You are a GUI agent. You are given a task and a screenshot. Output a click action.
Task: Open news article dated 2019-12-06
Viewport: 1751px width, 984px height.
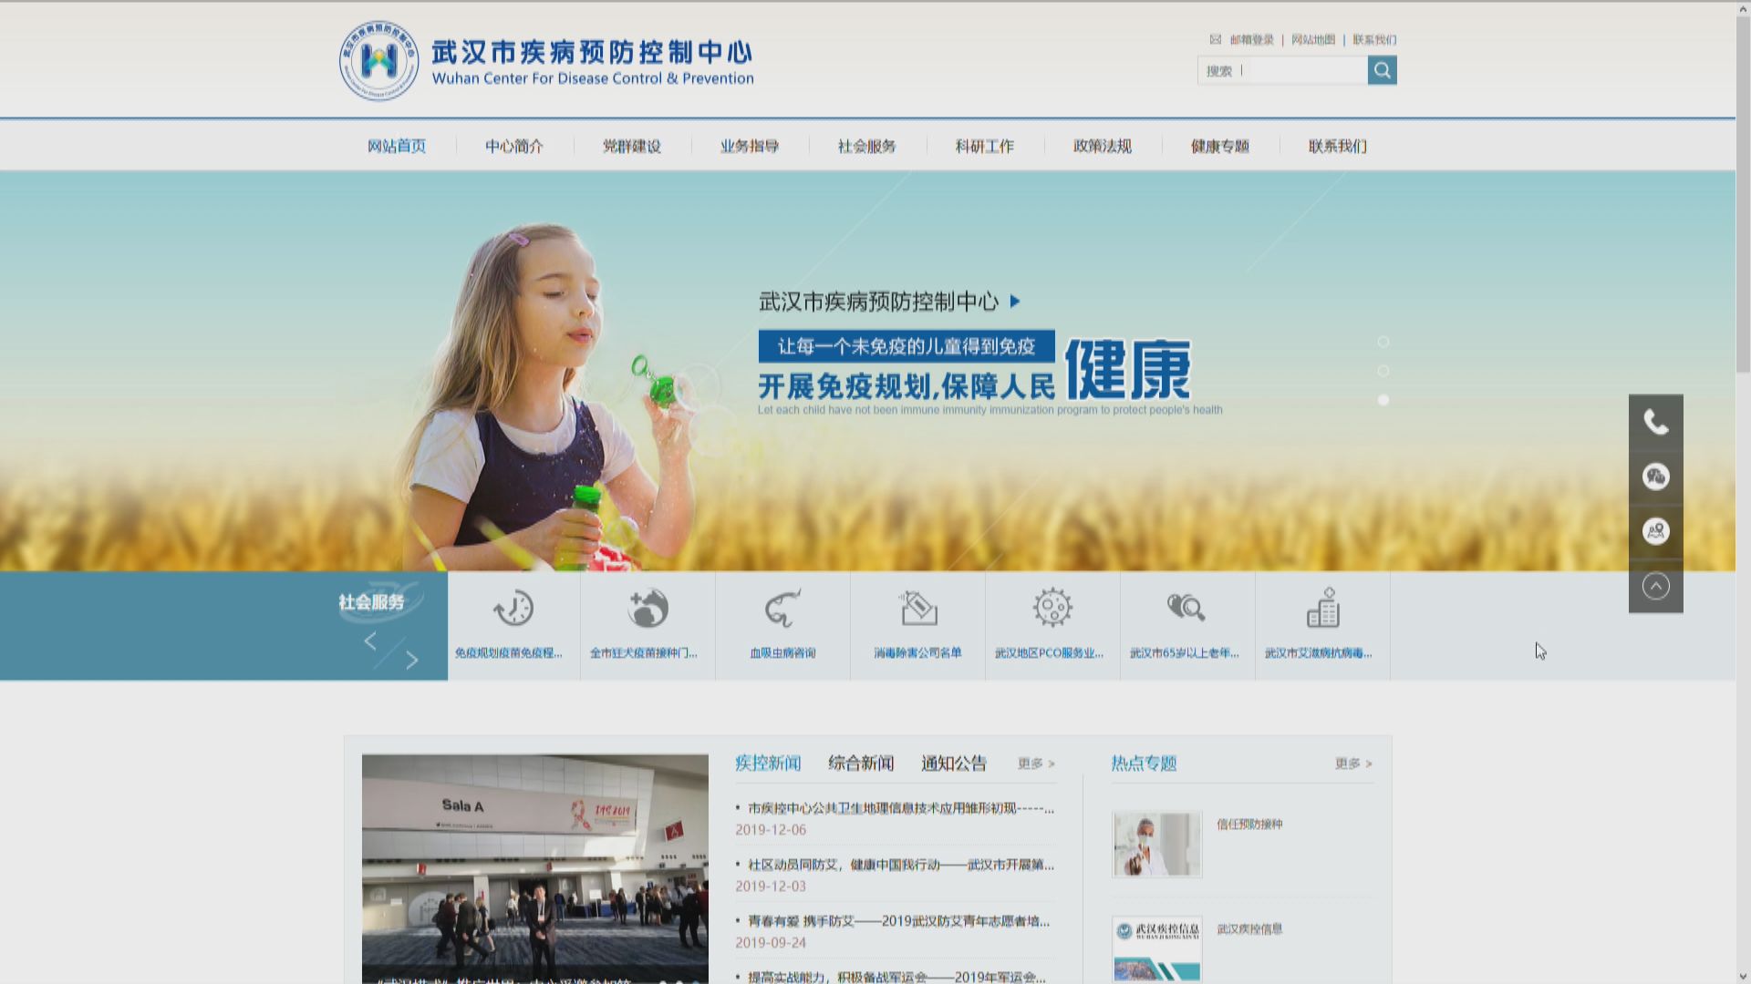pos(900,808)
